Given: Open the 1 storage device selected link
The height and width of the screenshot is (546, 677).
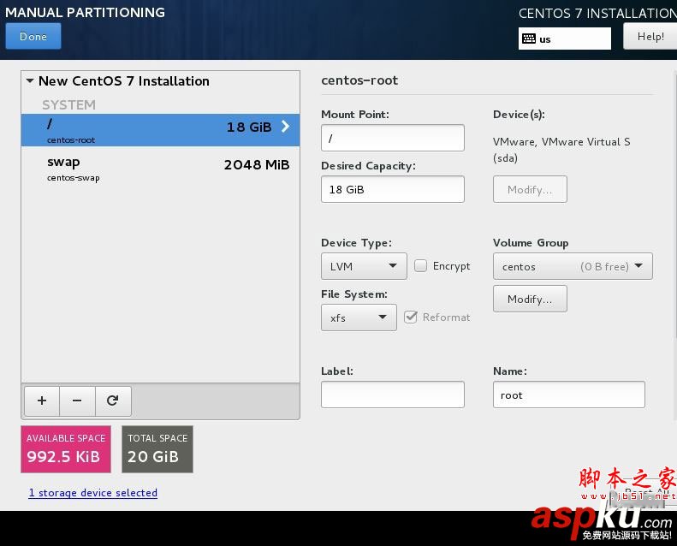Looking at the screenshot, I should click(92, 492).
